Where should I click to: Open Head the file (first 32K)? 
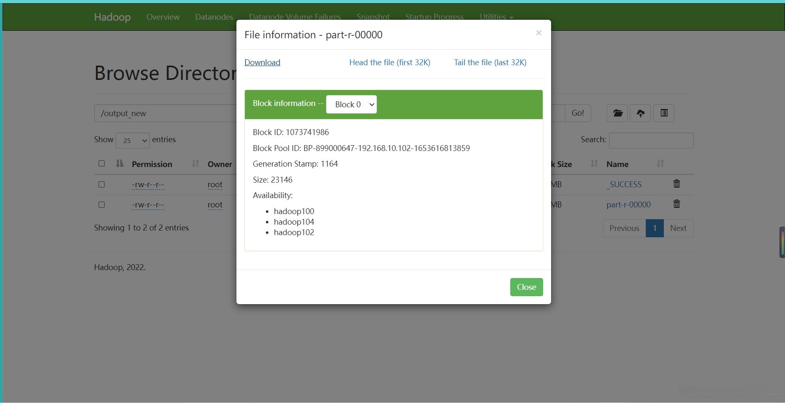coord(390,62)
